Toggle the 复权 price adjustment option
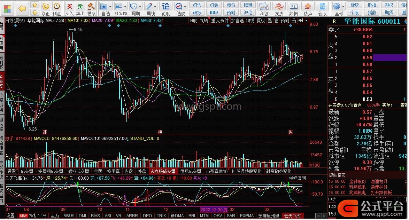Screen dimensions: 409x220 click(x=261, y=21)
